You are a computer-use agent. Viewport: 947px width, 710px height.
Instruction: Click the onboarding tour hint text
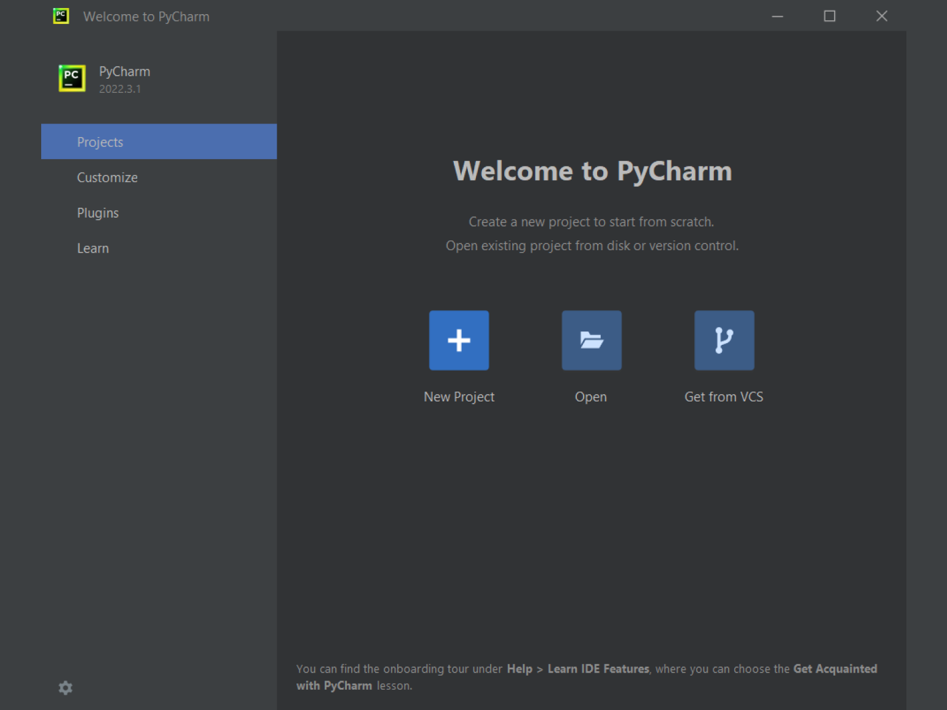click(586, 677)
